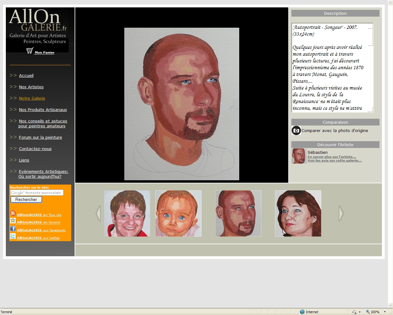
Task: Click the Facebook icon
Action: tap(13, 229)
